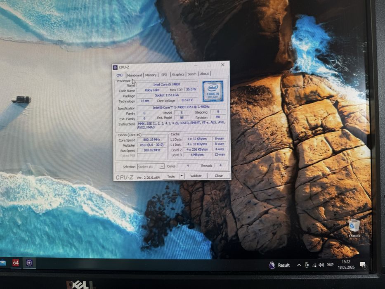Open the About tab
385x289 pixels.
(204, 73)
